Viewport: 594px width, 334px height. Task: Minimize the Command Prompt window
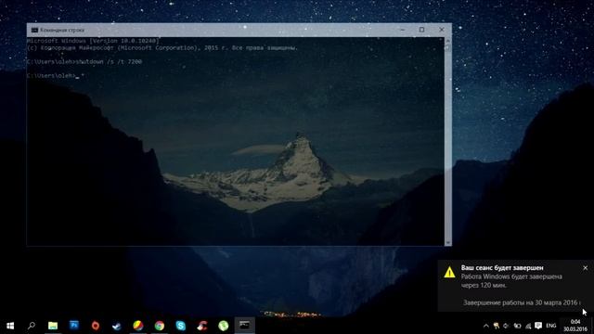coord(402,30)
